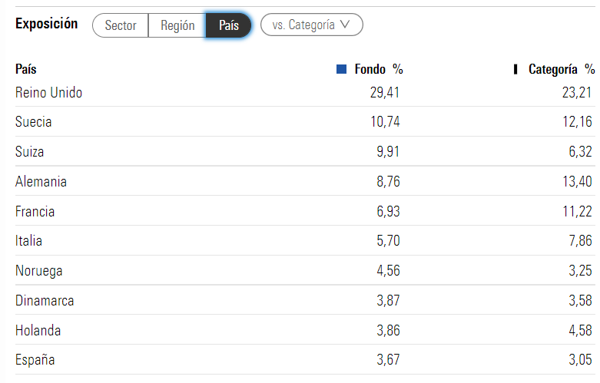Select the España row label
This screenshot has height=383, width=600.
[35, 360]
